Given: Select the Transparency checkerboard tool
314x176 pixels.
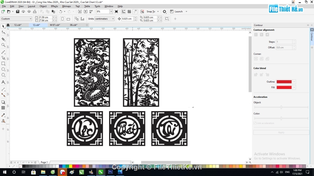Looking at the screenshot, I should pyautogui.click(x=3, y=108).
